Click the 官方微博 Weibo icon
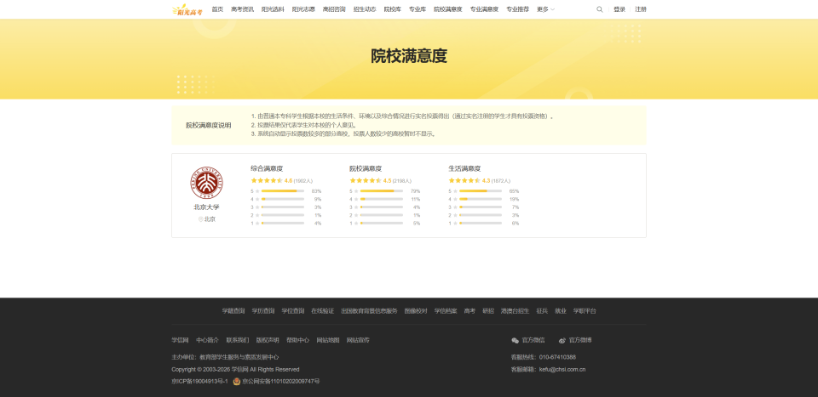818x397 pixels. click(562, 340)
